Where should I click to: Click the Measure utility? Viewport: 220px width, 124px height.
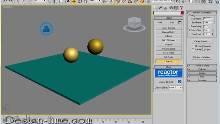(x=168, y=44)
